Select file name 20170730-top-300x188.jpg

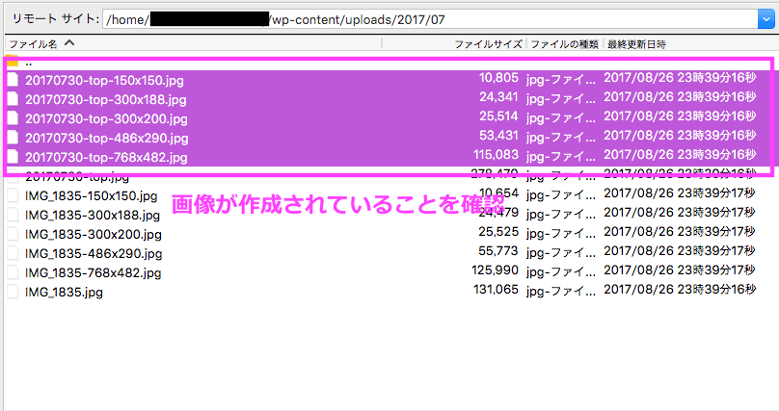(106, 100)
